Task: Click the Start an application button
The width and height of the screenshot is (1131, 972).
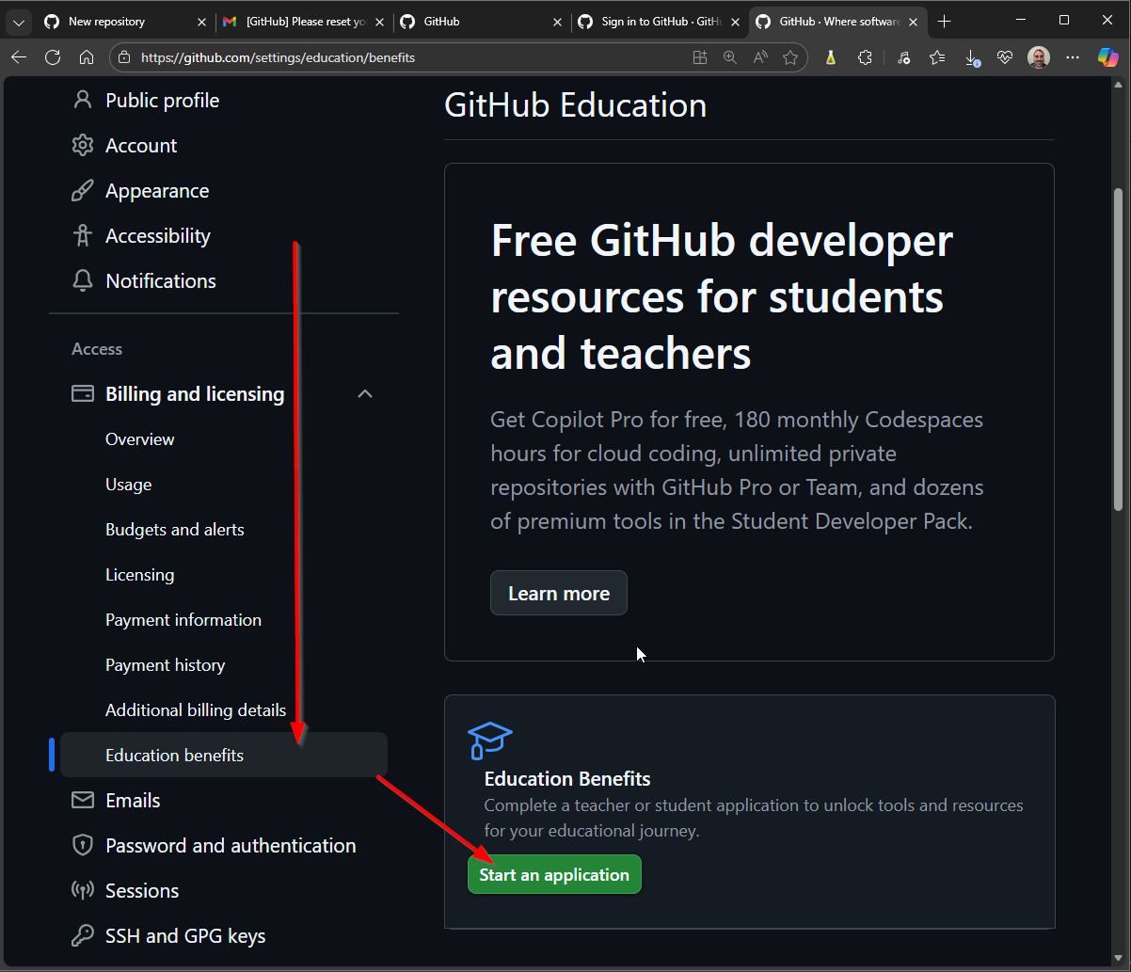Action: tap(554, 875)
